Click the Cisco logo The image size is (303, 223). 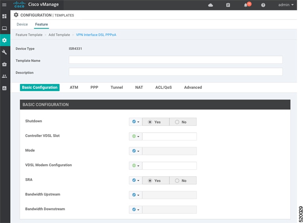(19, 5)
